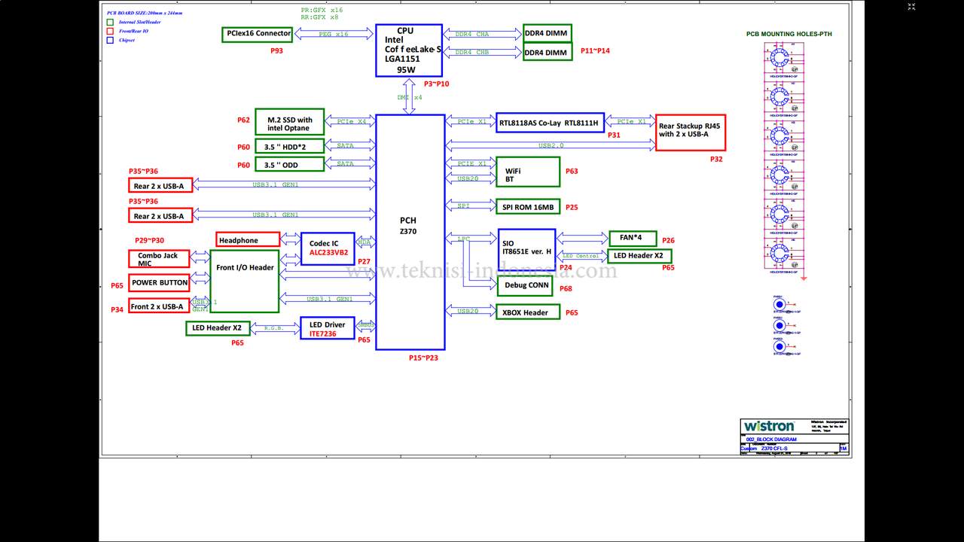Click the Codec IC ALC233VB2 block
The image size is (964, 542).
(328, 248)
